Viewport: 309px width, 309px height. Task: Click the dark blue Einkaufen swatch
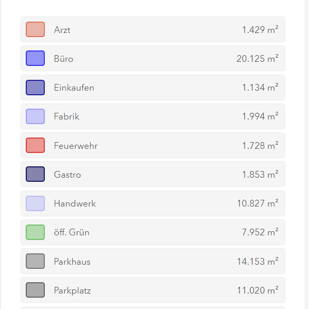pyautogui.click(x=35, y=88)
